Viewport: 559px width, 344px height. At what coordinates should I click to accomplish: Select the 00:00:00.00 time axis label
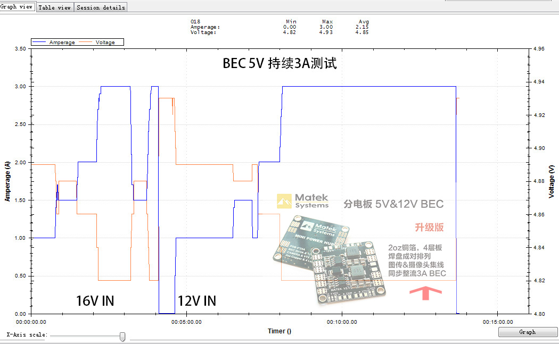31,322
